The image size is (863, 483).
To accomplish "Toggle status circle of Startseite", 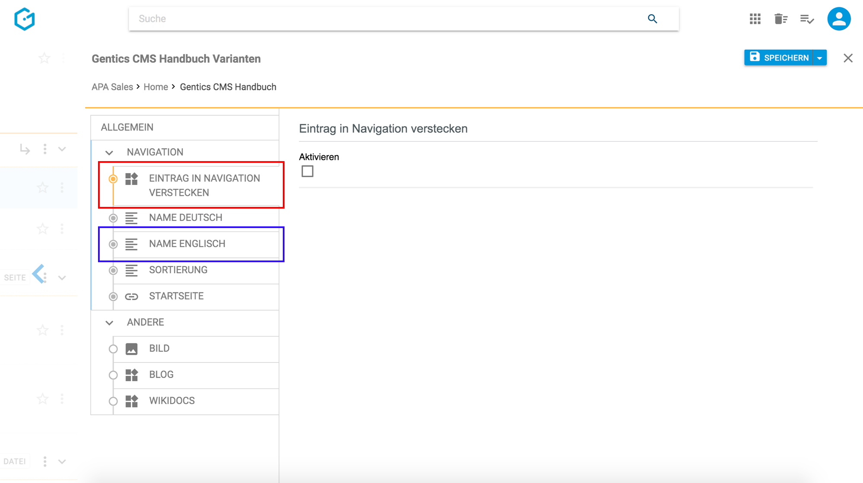I will [x=113, y=297].
